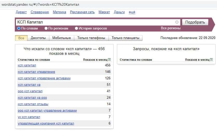This screenshot has width=217, height=131.
Task: Click the 'Подобрать' button
Action: (x=195, y=22)
